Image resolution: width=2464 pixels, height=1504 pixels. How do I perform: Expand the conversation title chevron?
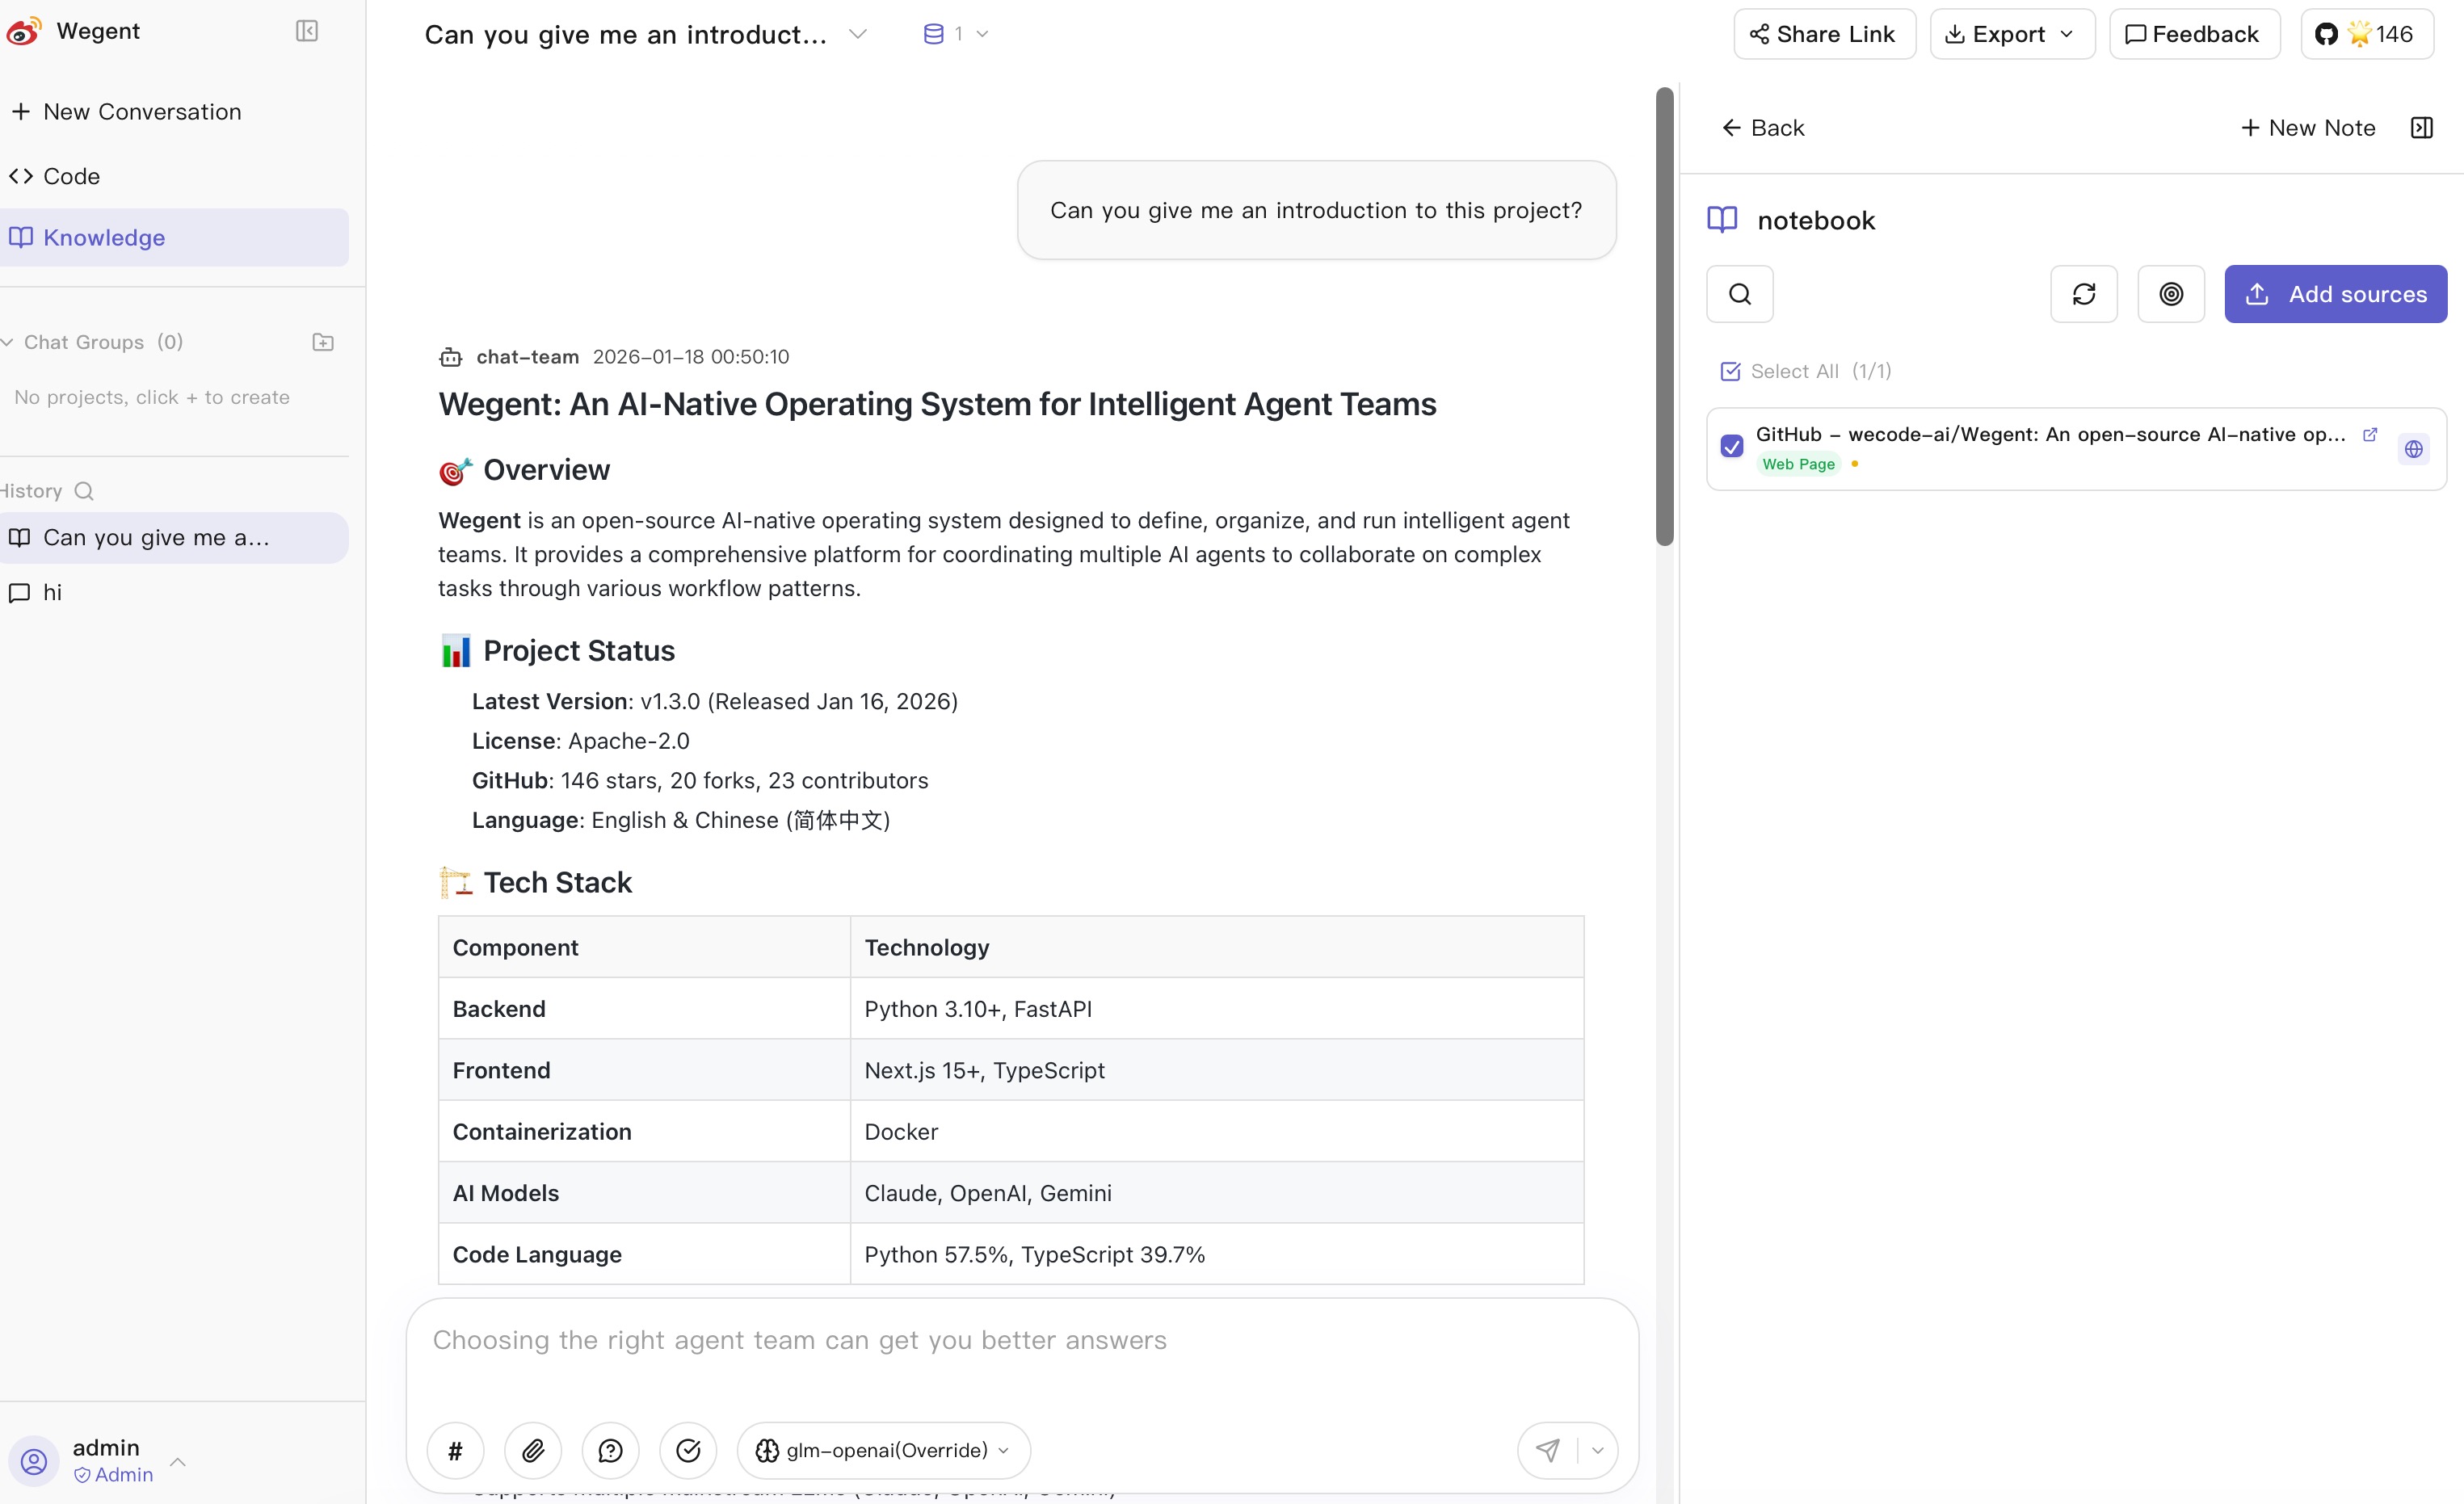[857, 34]
